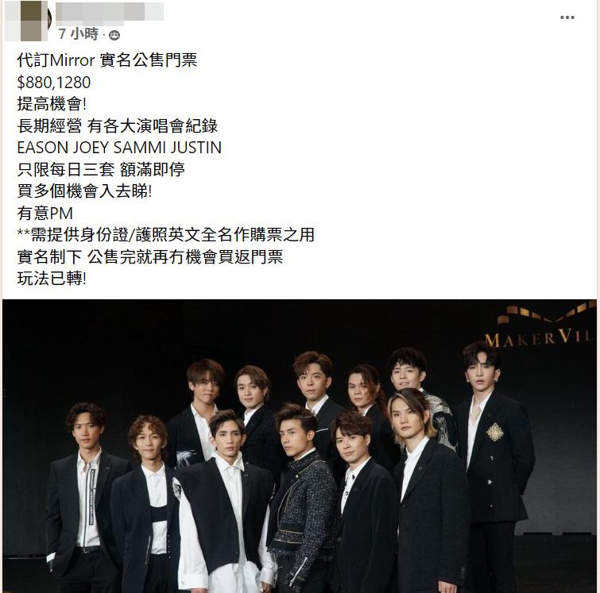Click the '7 小時' post timestamp
This screenshot has height=593, width=600.
click(79, 34)
